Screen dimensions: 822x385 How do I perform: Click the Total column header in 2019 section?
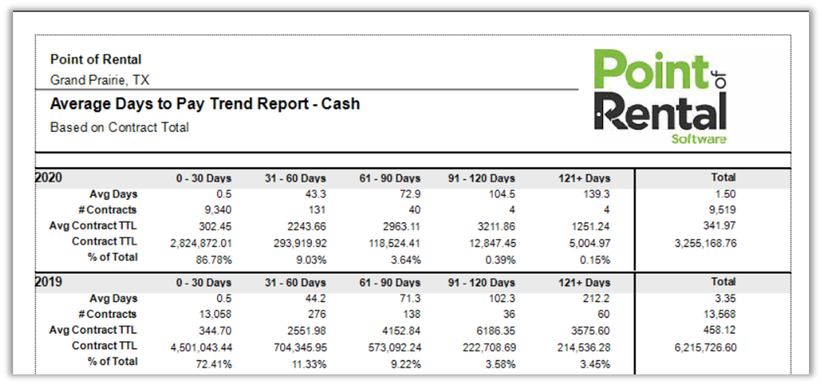tap(723, 281)
